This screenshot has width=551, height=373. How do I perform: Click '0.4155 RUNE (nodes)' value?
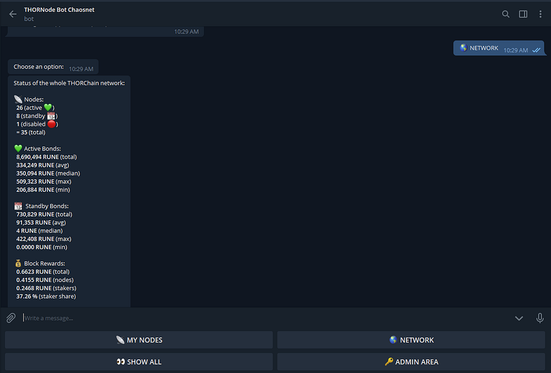(45, 280)
